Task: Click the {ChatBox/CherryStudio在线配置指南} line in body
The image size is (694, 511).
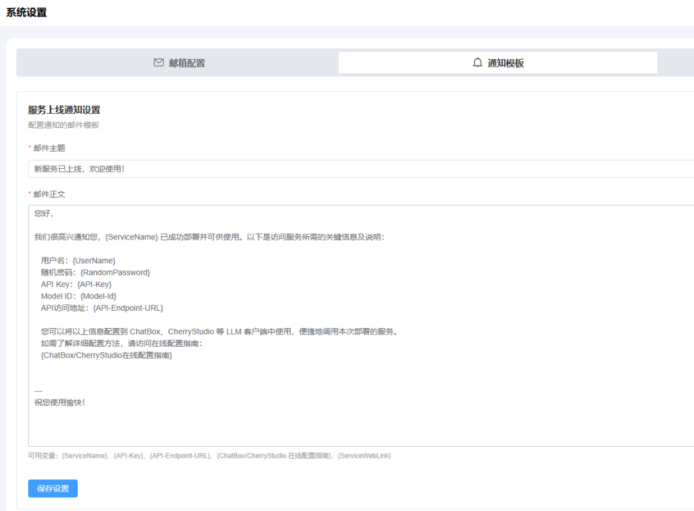Action: [x=106, y=355]
